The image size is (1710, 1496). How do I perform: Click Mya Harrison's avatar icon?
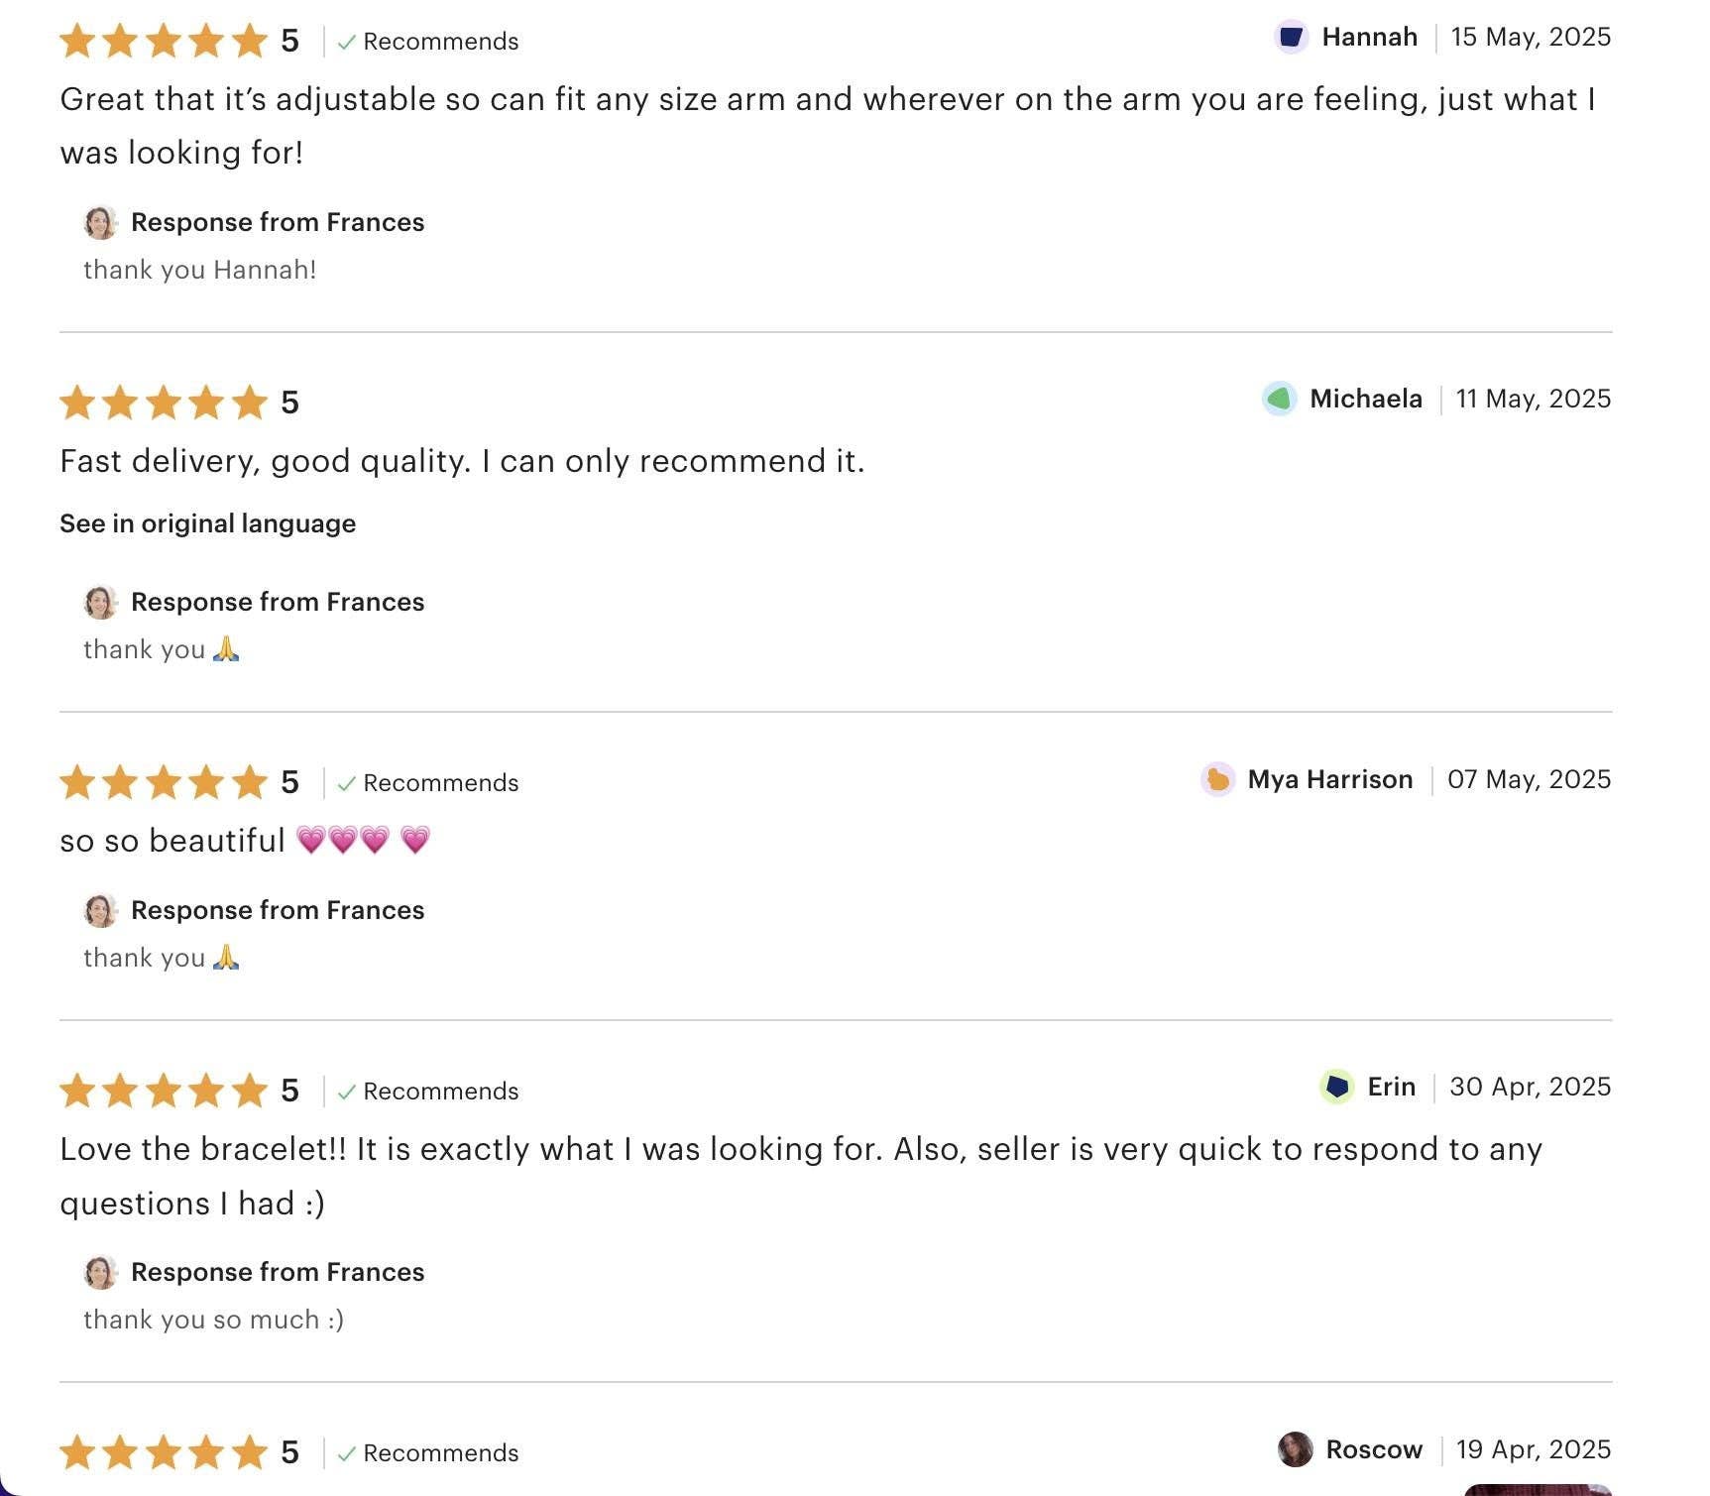point(1217,780)
